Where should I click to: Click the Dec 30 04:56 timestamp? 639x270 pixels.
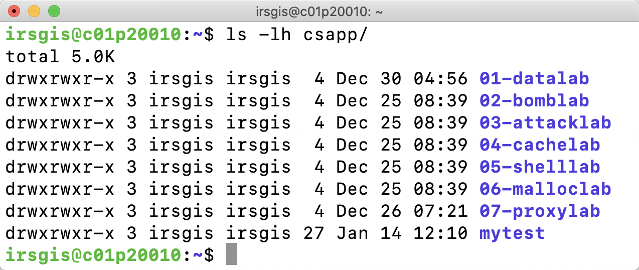pos(402,79)
